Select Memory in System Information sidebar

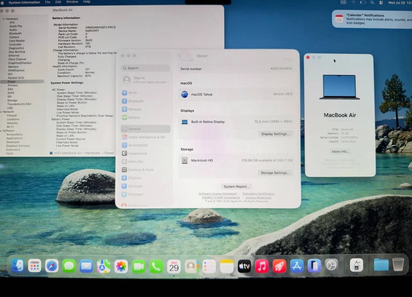tap(14, 67)
